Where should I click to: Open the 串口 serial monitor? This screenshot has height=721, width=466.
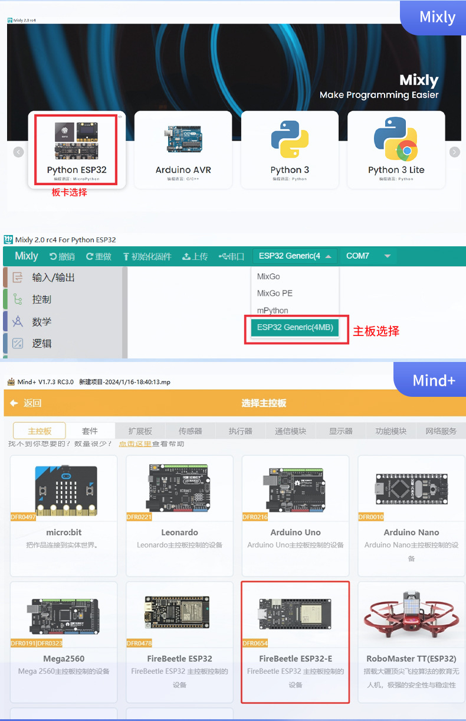click(231, 256)
